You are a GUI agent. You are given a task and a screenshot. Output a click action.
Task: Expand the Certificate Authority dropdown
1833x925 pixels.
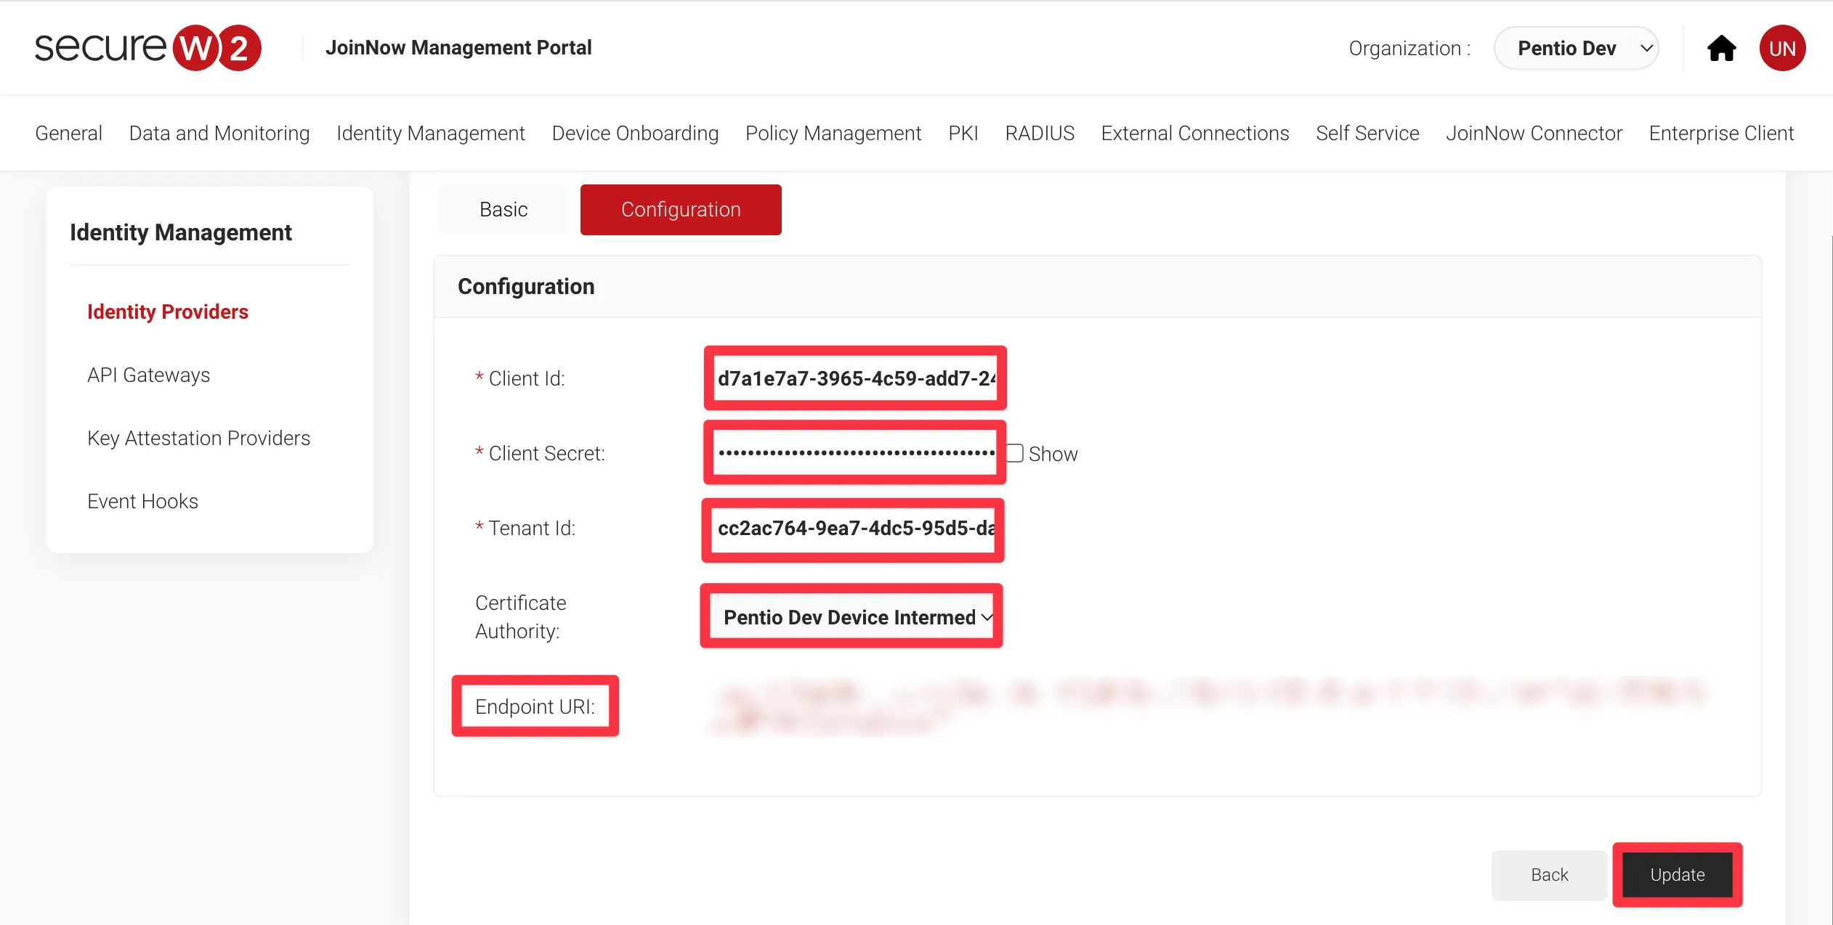click(x=852, y=617)
